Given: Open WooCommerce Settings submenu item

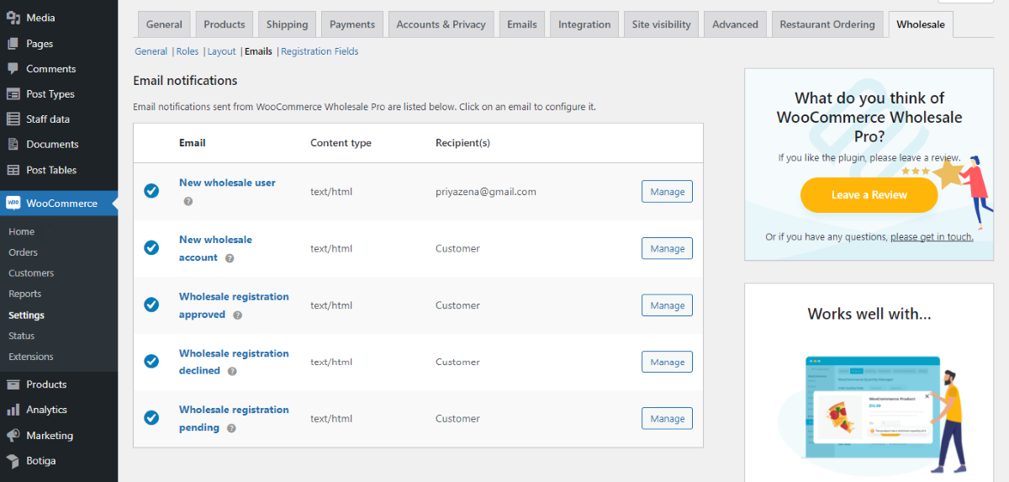Looking at the screenshot, I should click(27, 315).
